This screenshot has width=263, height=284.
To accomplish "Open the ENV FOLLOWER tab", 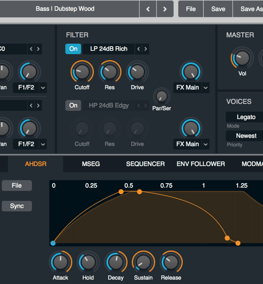I will click(201, 164).
